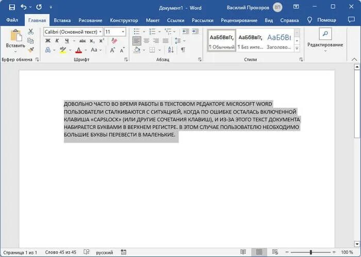The width and height of the screenshot is (361, 257).
Task: Open the Шрифт dialog launcher
Action: (x=126, y=60)
